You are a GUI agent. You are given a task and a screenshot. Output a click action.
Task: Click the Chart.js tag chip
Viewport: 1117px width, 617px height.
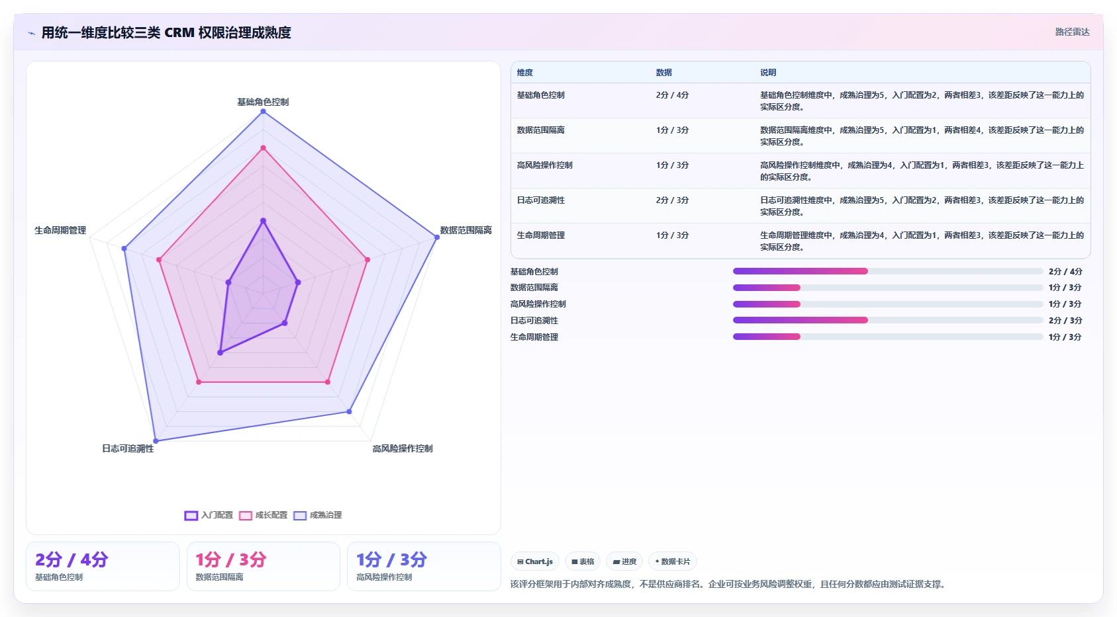[535, 561]
